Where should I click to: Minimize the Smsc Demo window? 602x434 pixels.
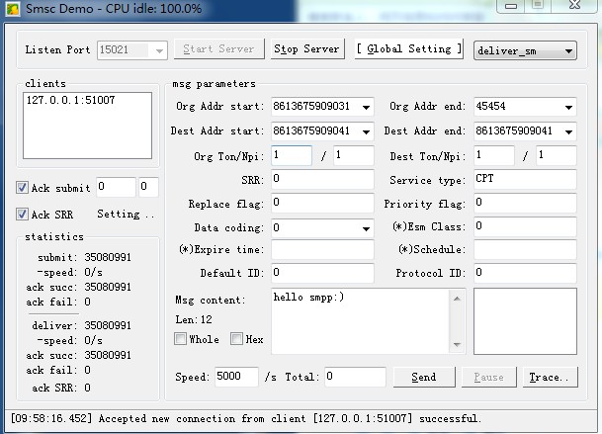pos(511,6)
